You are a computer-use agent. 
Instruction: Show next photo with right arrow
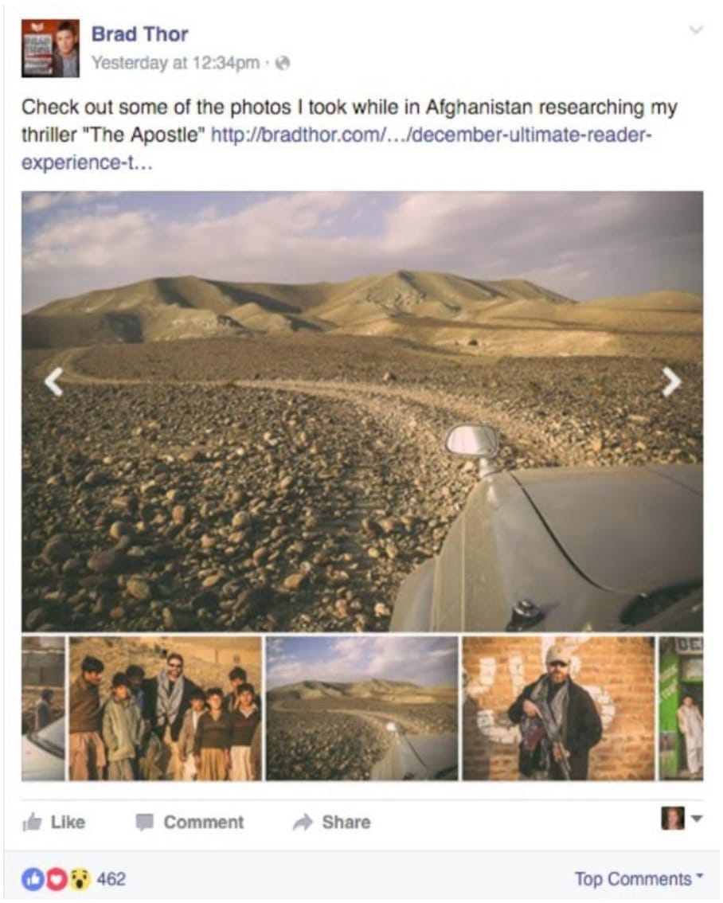pos(671,382)
